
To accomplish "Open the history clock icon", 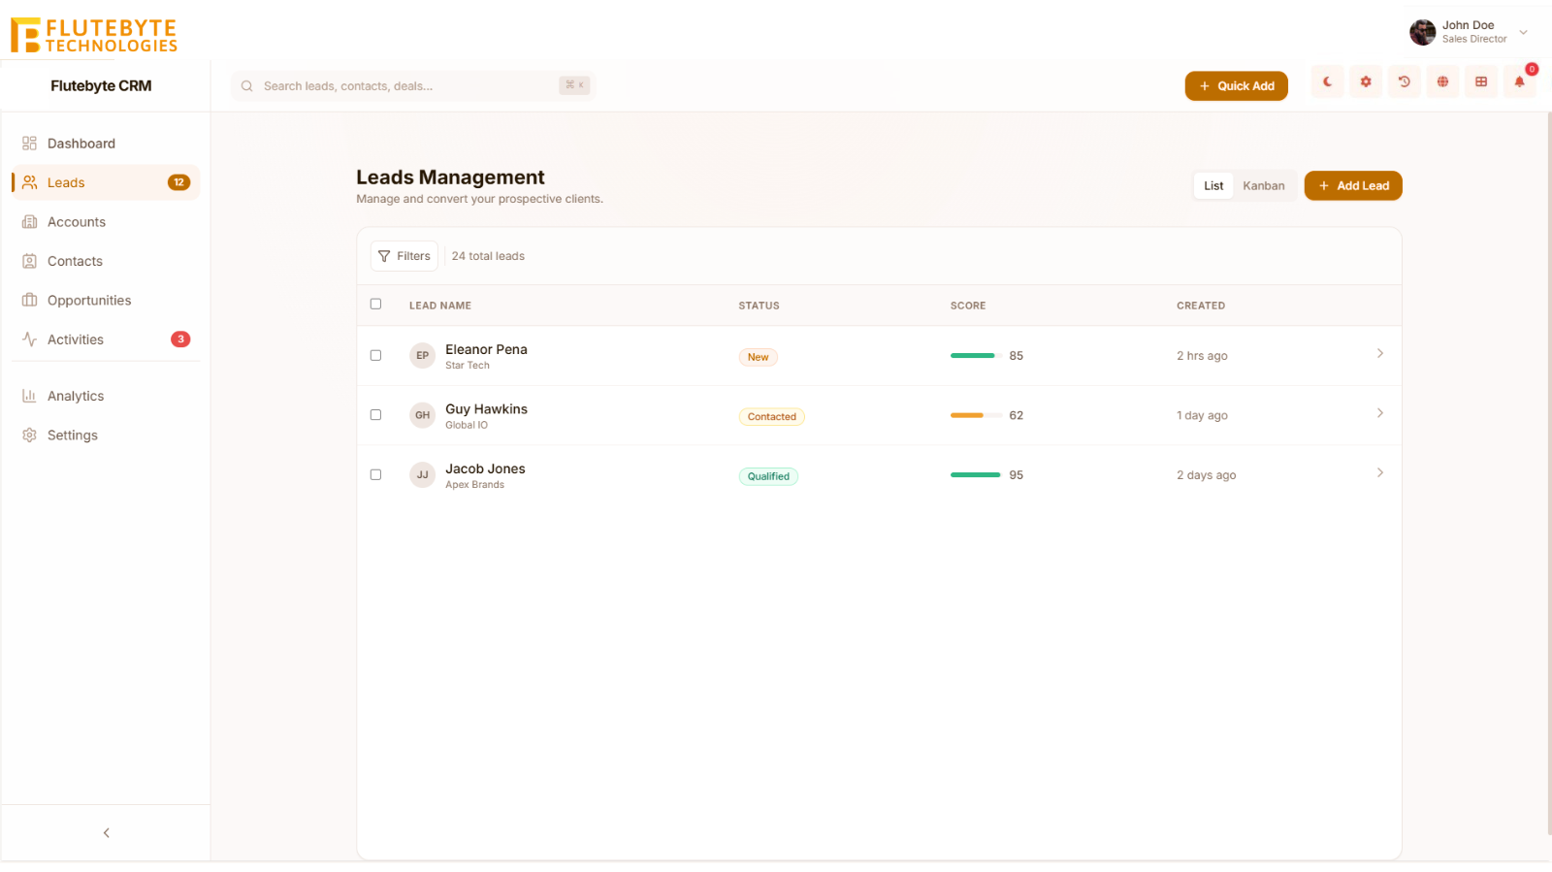I will point(1404,82).
